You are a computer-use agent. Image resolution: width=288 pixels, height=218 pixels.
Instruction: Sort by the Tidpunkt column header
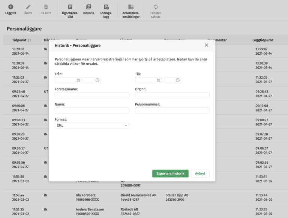[x=21, y=40]
